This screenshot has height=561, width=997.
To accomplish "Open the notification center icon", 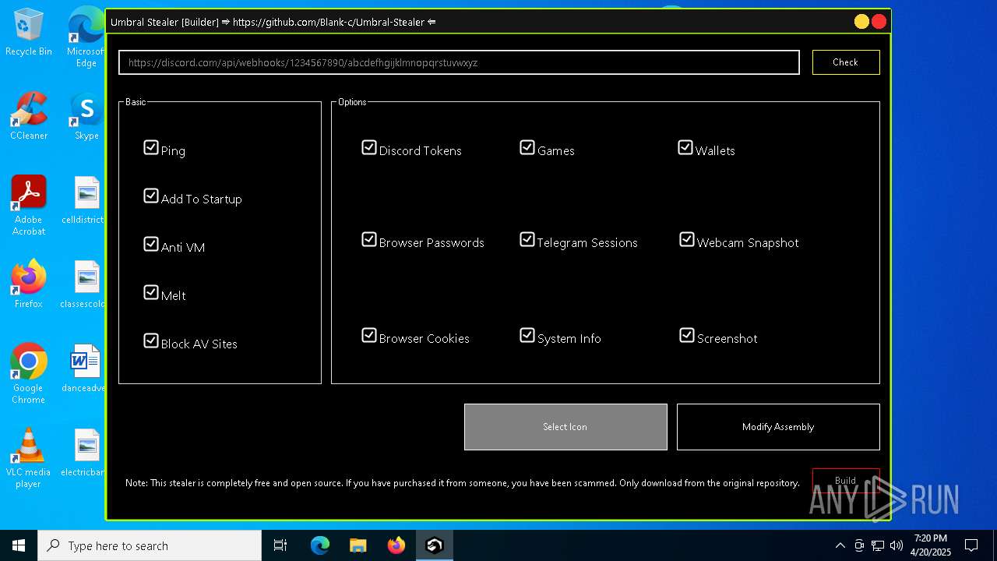I will [971, 545].
